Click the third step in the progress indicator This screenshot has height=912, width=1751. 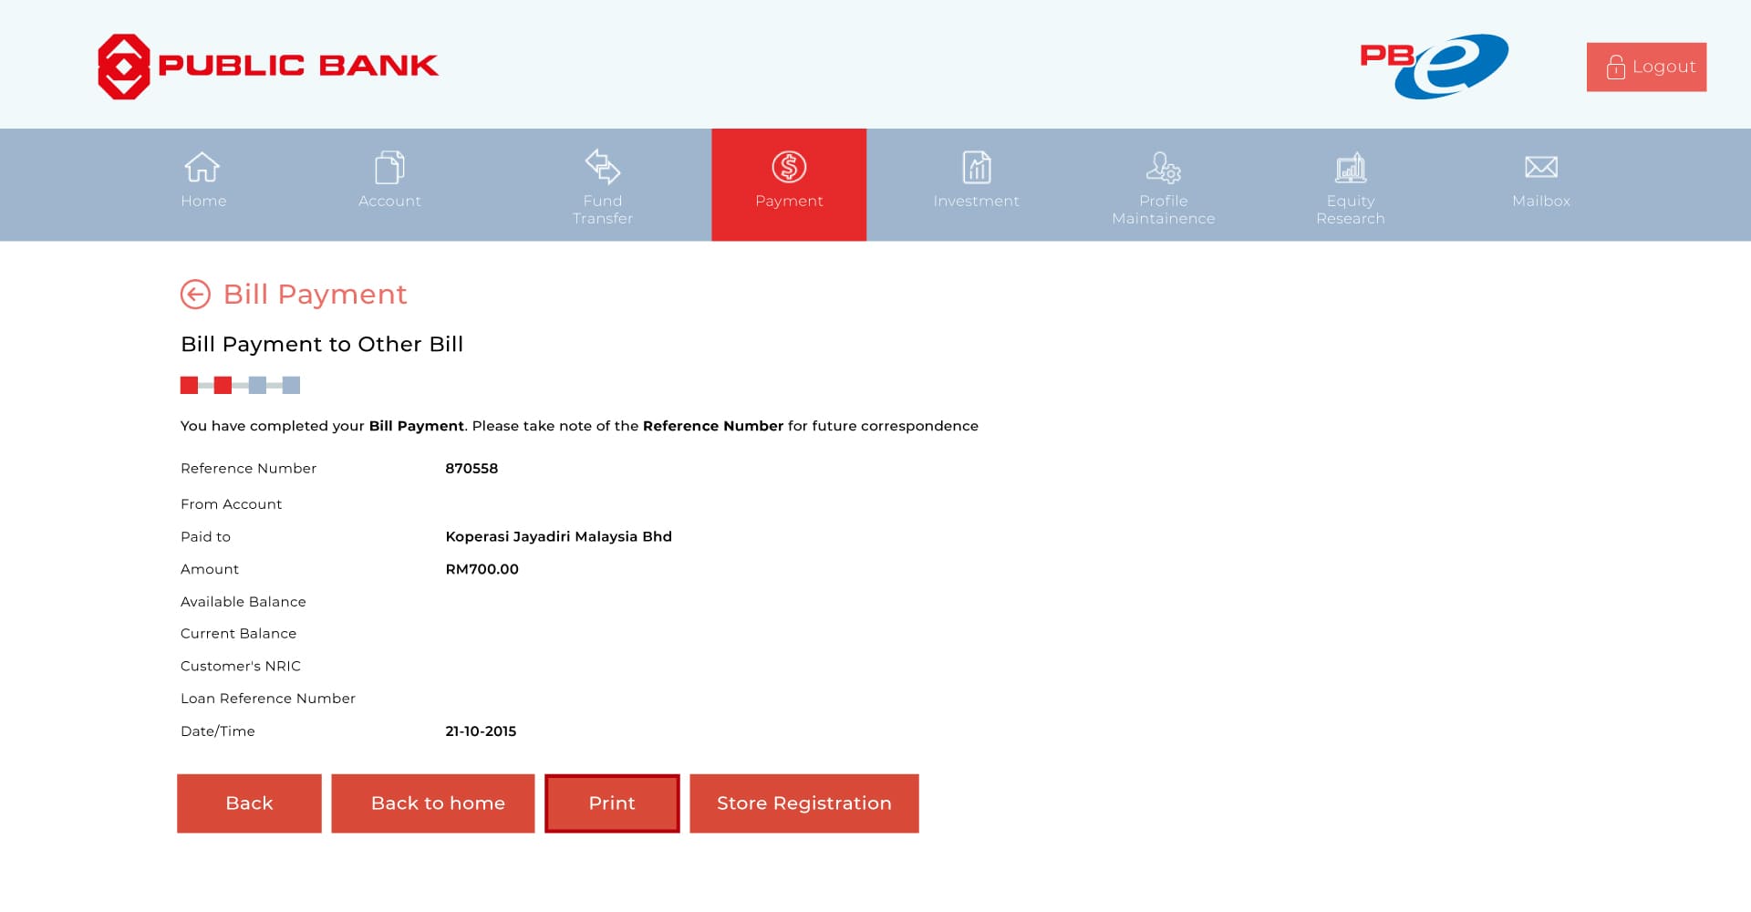tap(258, 385)
